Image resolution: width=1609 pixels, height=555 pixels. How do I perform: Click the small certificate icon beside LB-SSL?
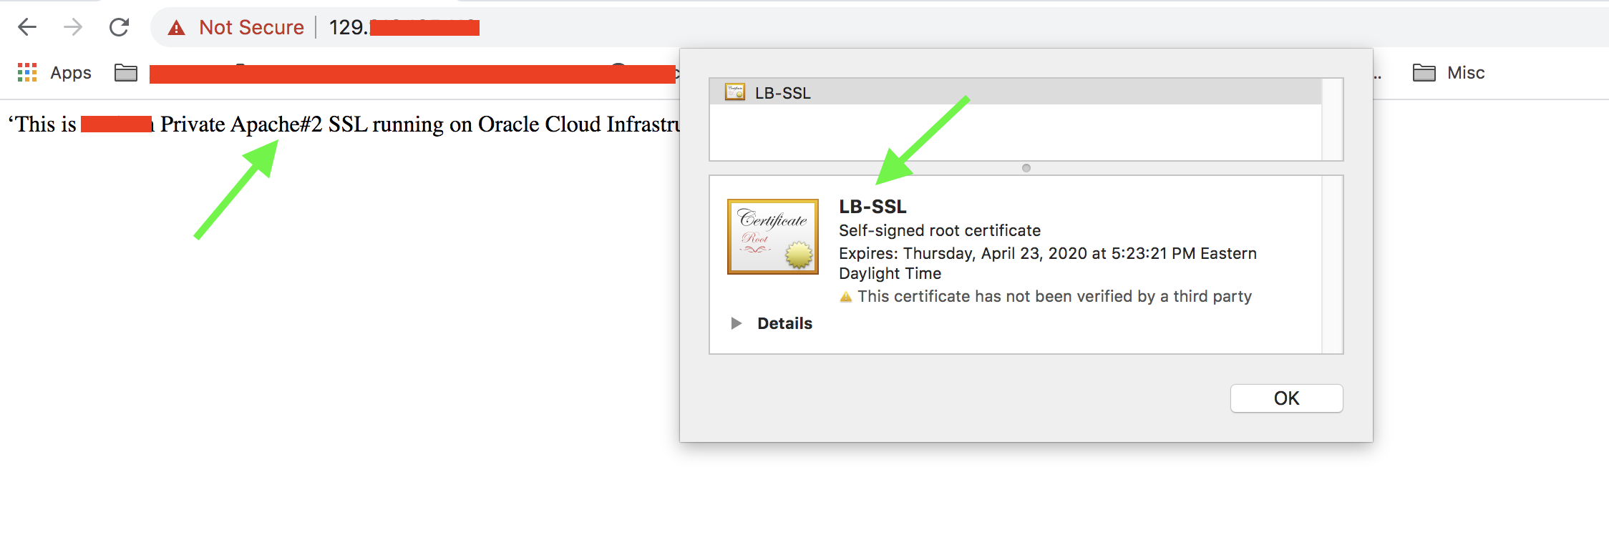click(x=734, y=92)
